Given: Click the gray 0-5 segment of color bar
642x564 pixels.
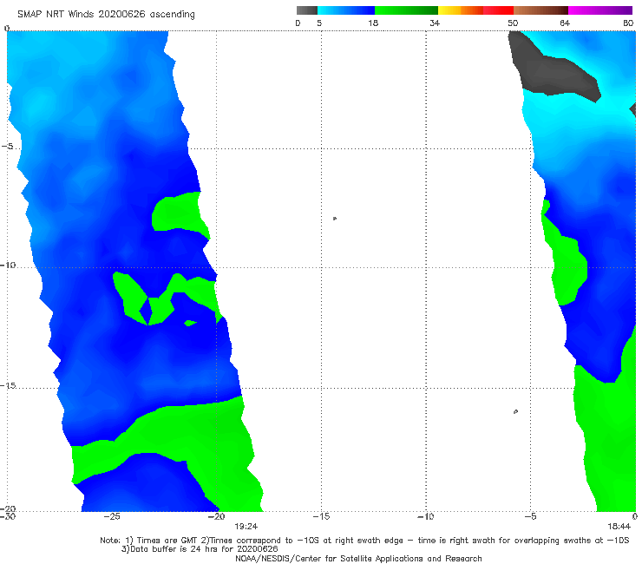Looking at the screenshot, I should [306, 10].
